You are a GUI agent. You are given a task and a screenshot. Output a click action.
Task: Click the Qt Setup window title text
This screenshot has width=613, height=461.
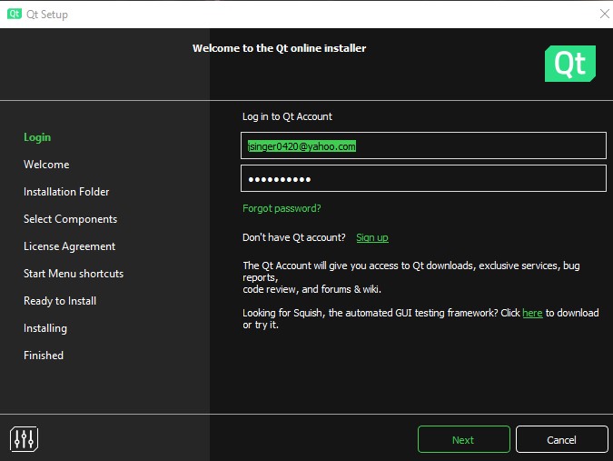point(47,15)
